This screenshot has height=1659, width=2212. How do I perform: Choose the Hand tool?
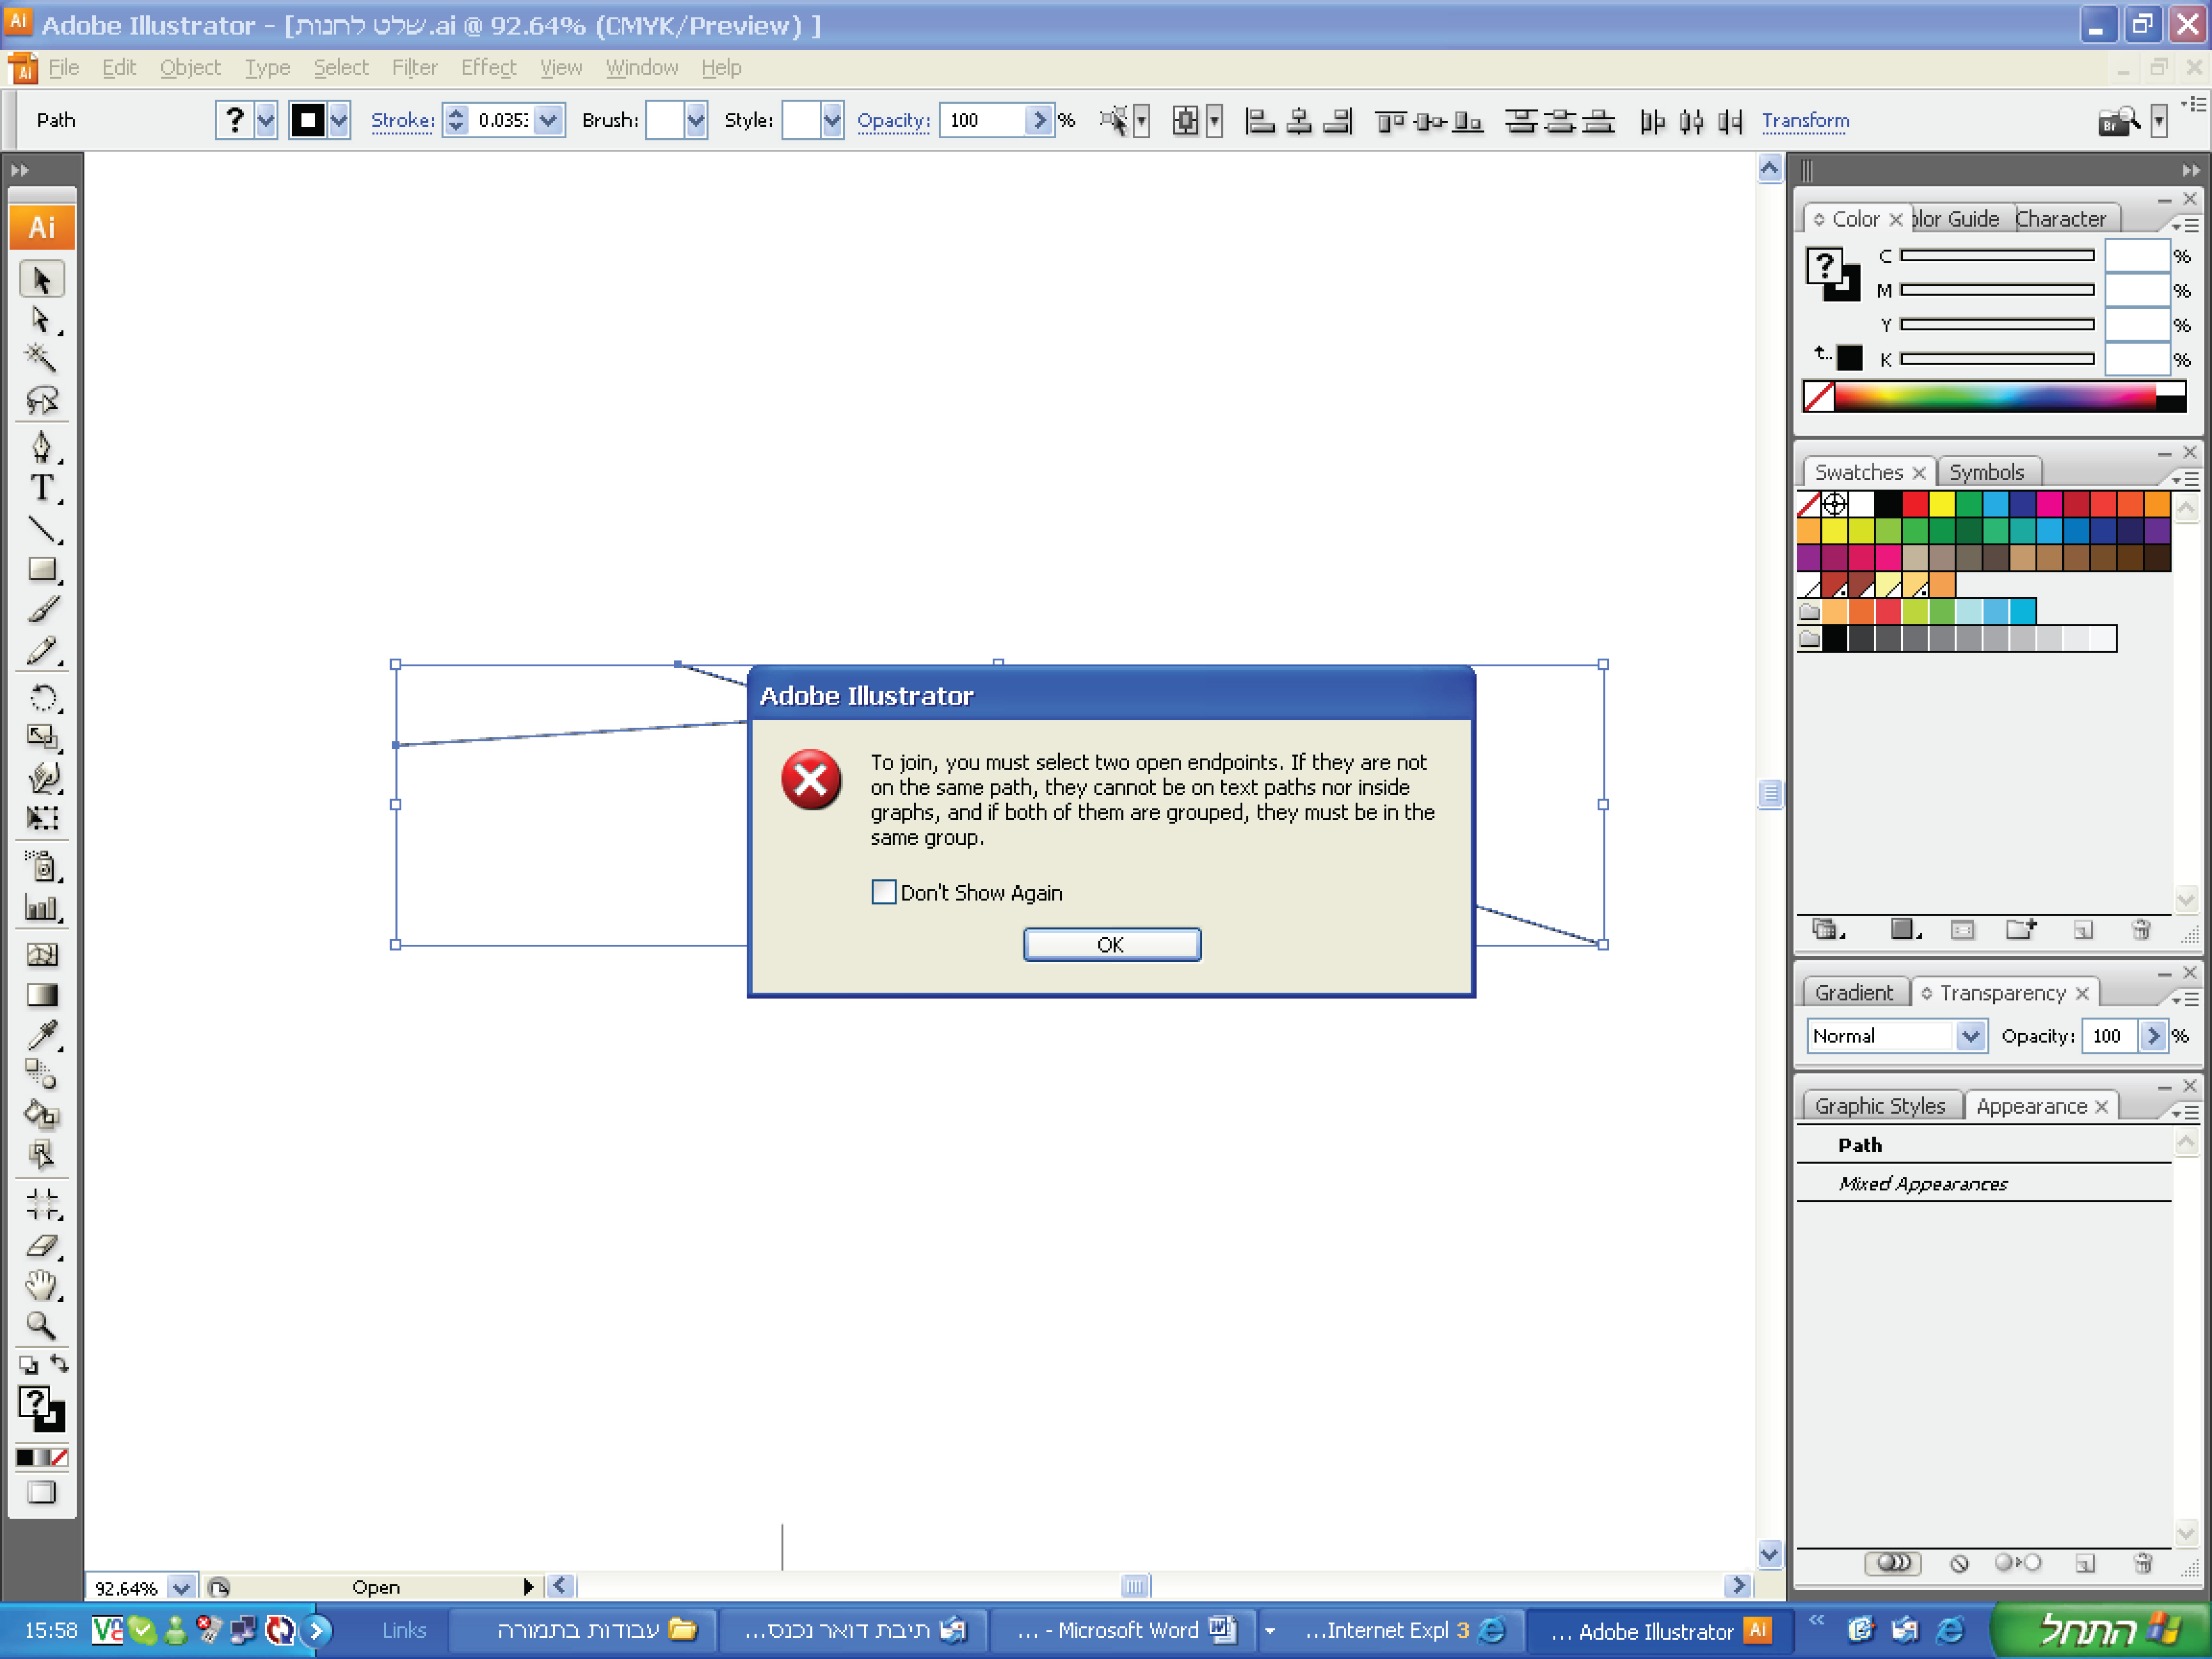[41, 1284]
